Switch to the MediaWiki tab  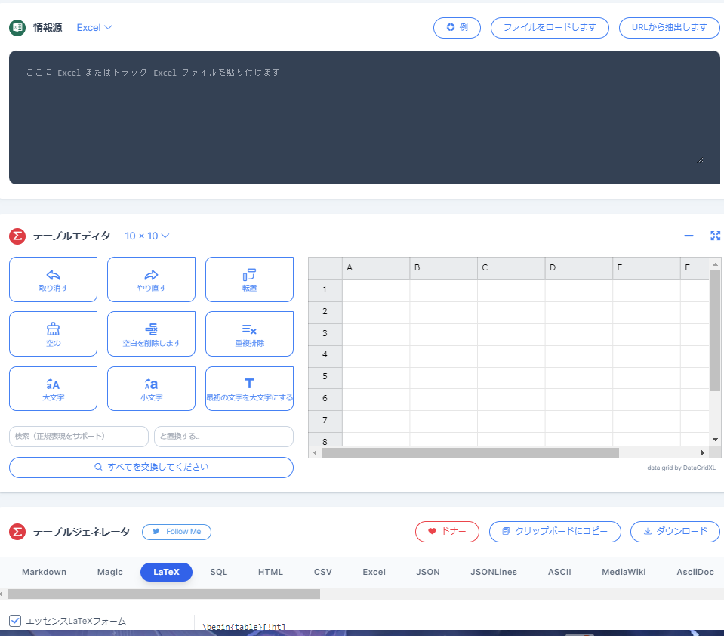click(x=624, y=572)
